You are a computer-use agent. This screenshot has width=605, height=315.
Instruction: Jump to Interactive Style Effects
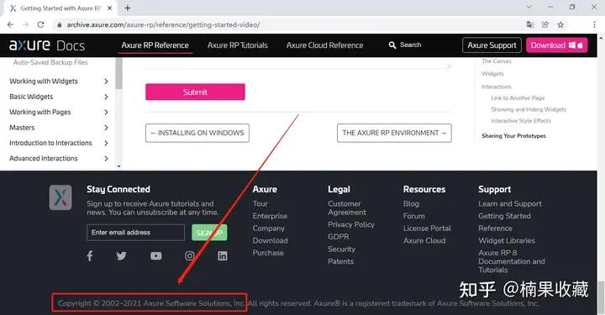521,121
